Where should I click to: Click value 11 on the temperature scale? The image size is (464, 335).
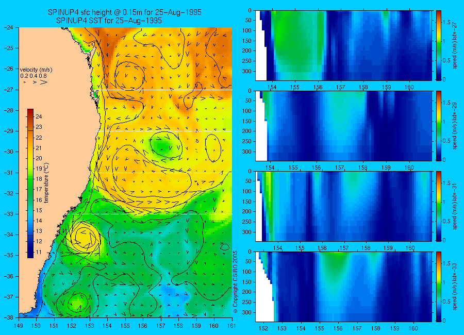39,252
